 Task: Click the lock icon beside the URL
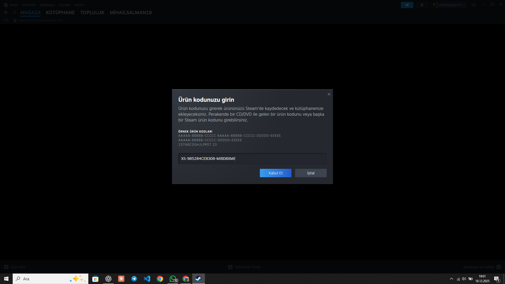coord(15,20)
